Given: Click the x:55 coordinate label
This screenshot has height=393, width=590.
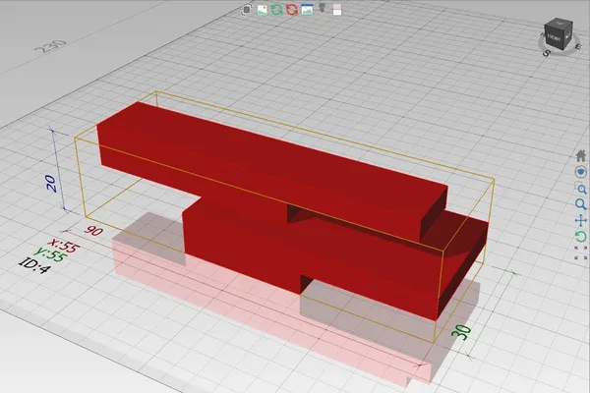Looking at the screenshot, I should [x=65, y=247].
